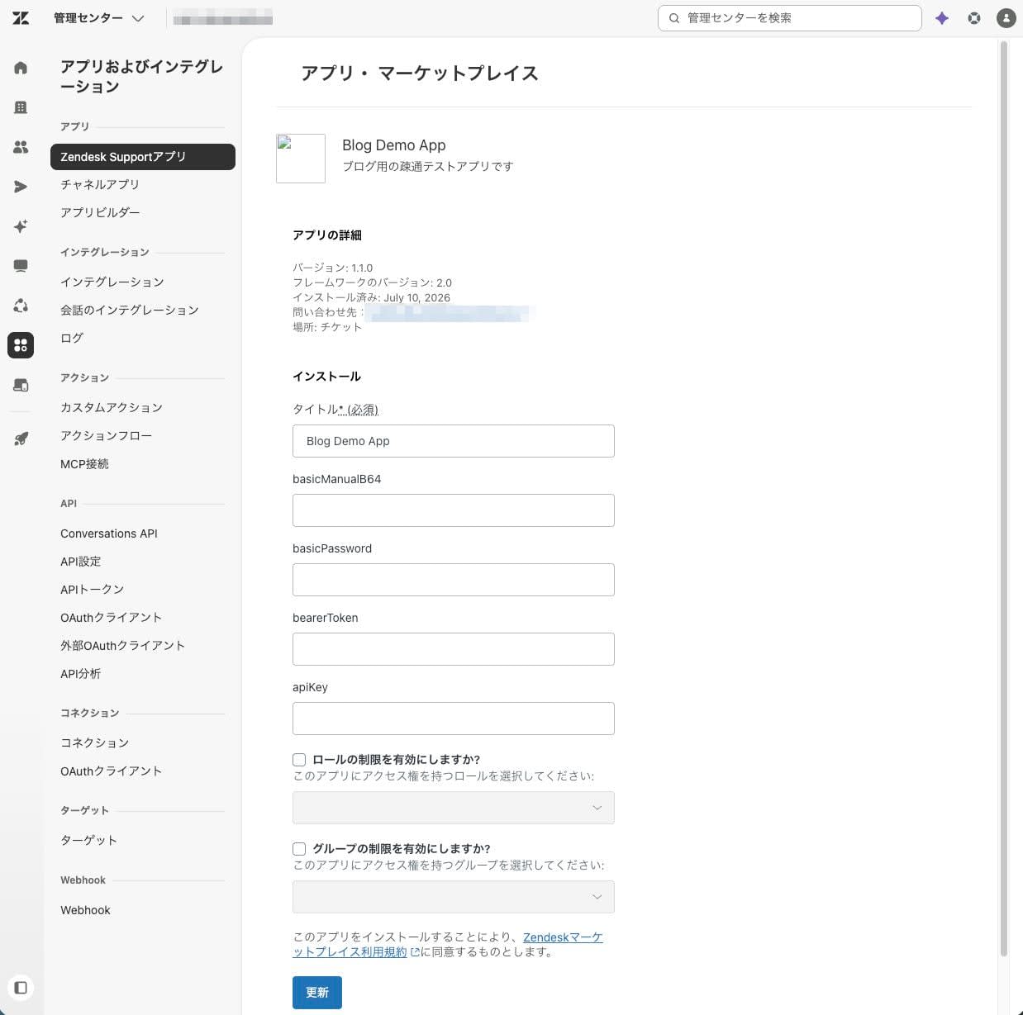The height and width of the screenshot is (1015, 1023).
Task: Open the user profile avatar
Action: pos(1006,18)
